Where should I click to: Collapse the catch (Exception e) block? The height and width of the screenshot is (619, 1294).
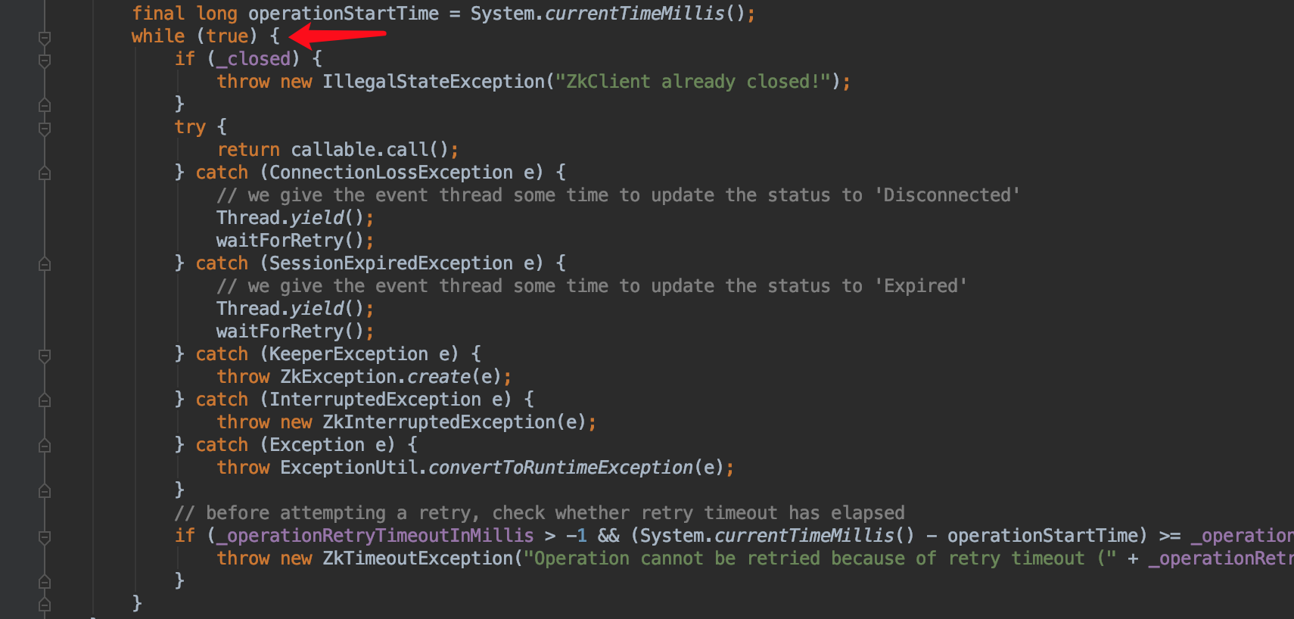point(45,446)
